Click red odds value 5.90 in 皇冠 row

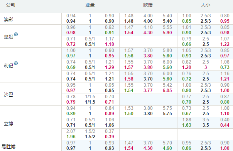click(167, 33)
